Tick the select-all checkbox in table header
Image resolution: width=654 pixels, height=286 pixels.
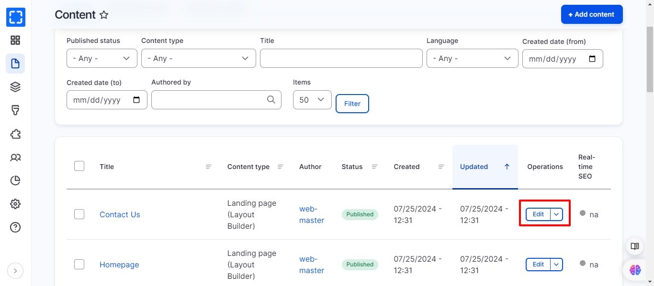[79, 166]
